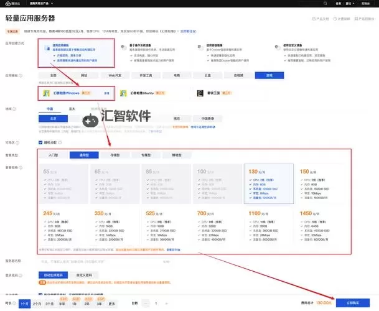This screenshot has width=379, height=311.
Task: Select the 525元/月 package card
Action: pos(166,226)
